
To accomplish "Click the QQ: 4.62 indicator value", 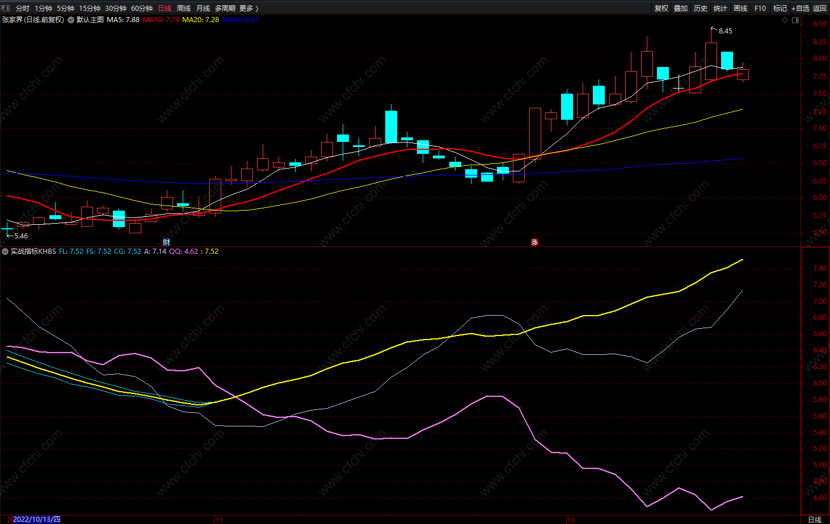I will click(x=184, y=251).
